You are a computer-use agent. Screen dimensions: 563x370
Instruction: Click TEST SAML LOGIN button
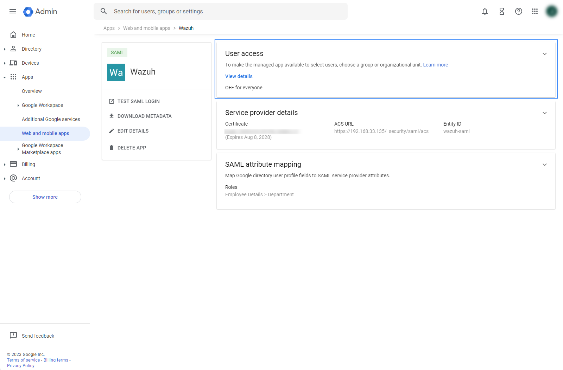(x=138, y=101)
